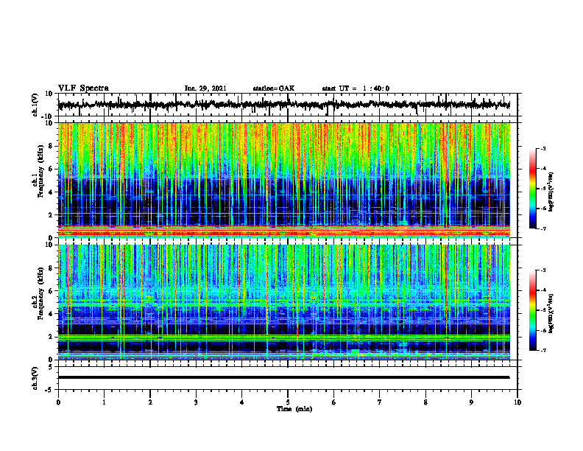Click the 'Time (min)' axis label
Screen dimensions: 583x451
tap(294, 409)
